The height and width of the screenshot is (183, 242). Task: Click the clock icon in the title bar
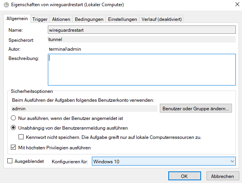tap(5, 5)
